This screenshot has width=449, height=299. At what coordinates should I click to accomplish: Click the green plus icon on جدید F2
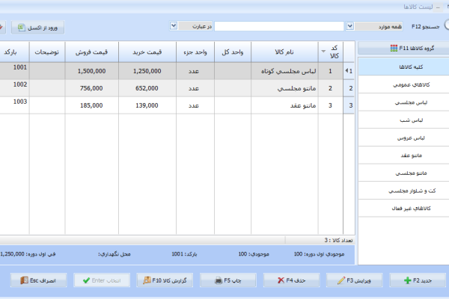(x=407, y=280)
